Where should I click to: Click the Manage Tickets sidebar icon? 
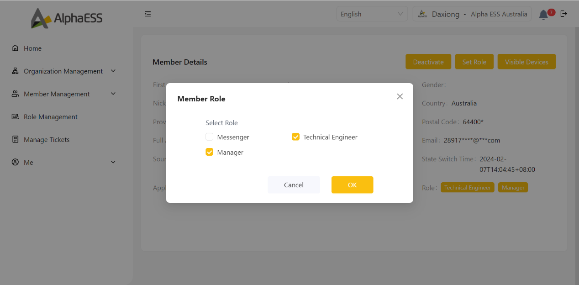pos(16,140)
